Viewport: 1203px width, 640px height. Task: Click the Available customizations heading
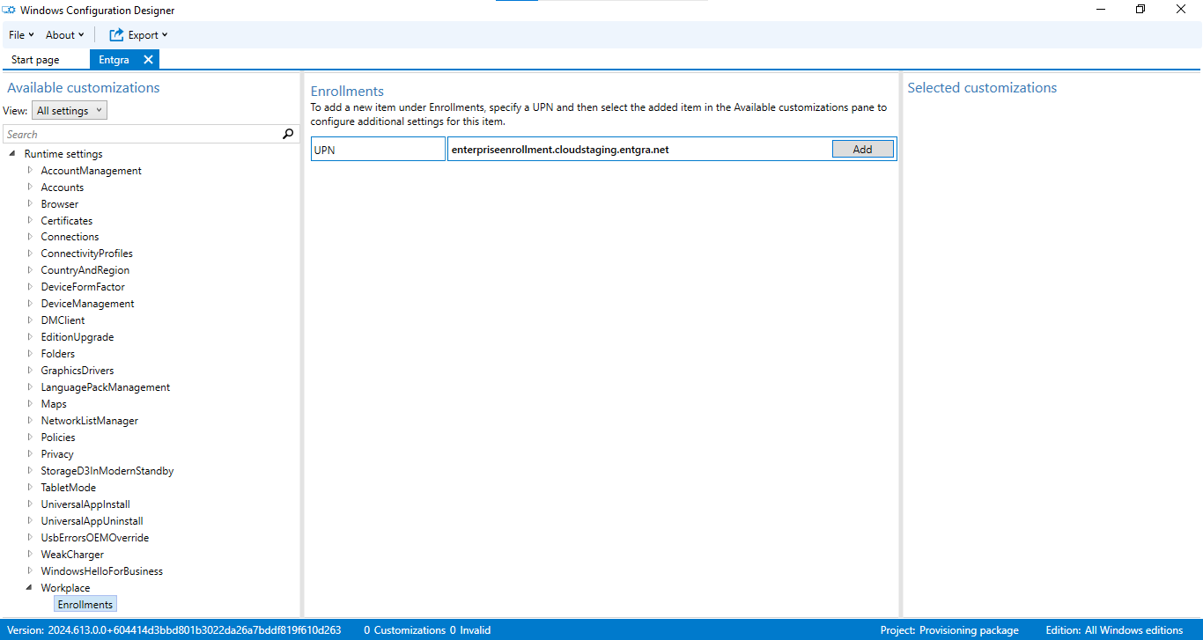(84, 88)
